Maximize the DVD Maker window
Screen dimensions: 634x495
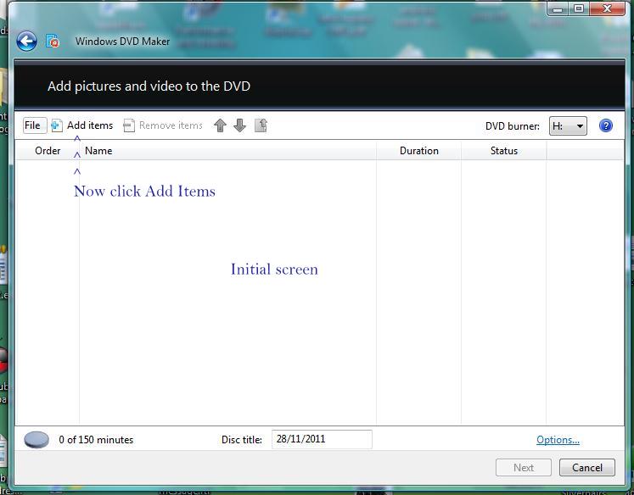pyautogui.click(x=579, y=8)
